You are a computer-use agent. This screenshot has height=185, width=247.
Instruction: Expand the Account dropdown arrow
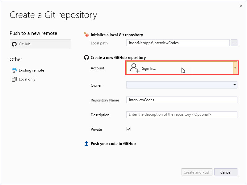[235, 68]
